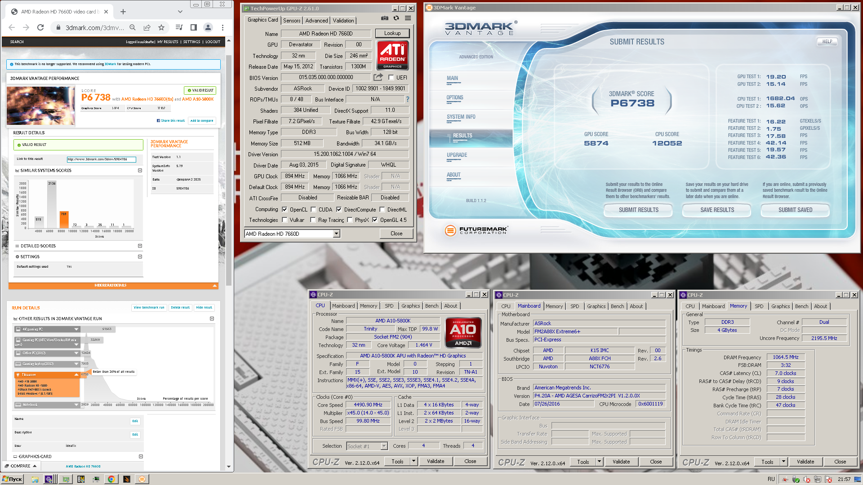863x485 pixels.
Task: Toggle the OpenGL 4.5 checkbox
Action: coord(375,220)
